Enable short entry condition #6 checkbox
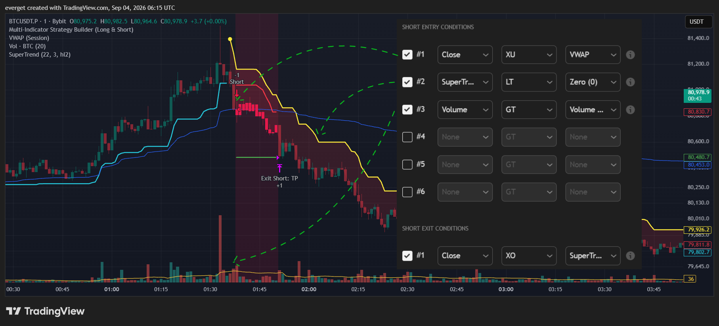 pyautogui.click(x=407, y=192)
